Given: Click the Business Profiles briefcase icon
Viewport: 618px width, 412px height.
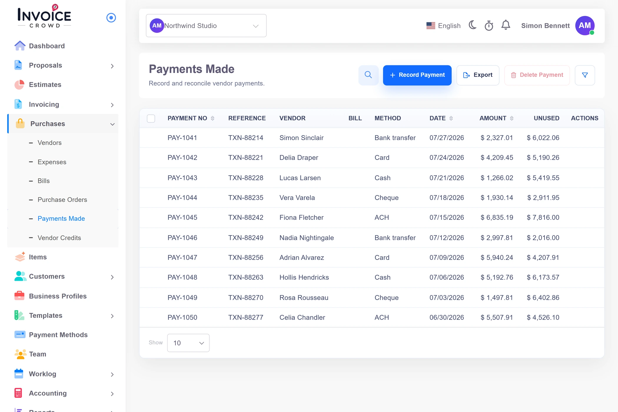Looking at the screenshot, I should [x=19, y=296].
